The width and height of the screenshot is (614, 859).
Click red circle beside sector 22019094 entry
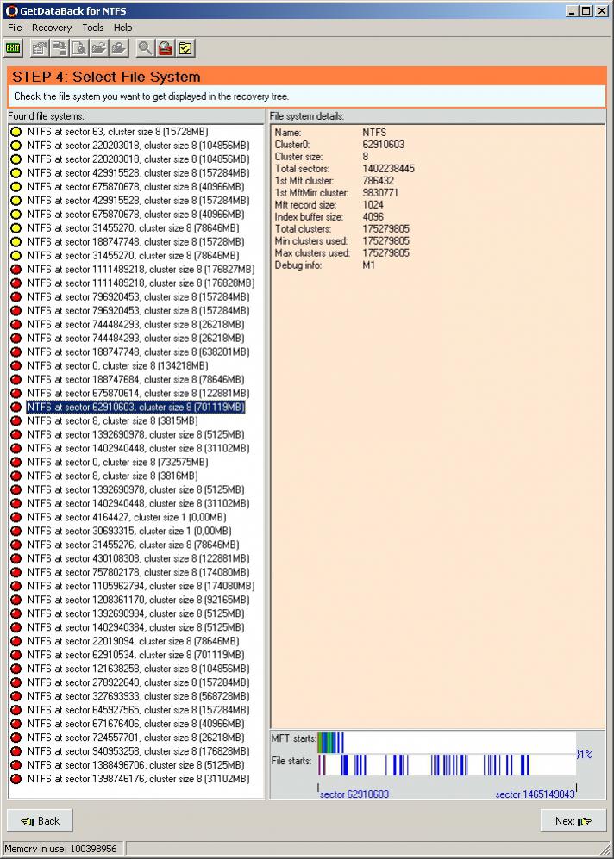(16, 641)
